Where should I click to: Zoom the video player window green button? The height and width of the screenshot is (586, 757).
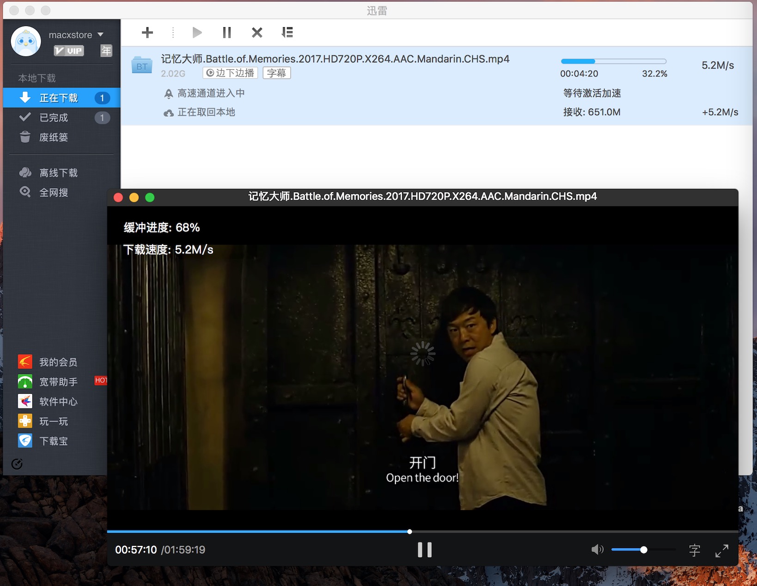point(150,197)
